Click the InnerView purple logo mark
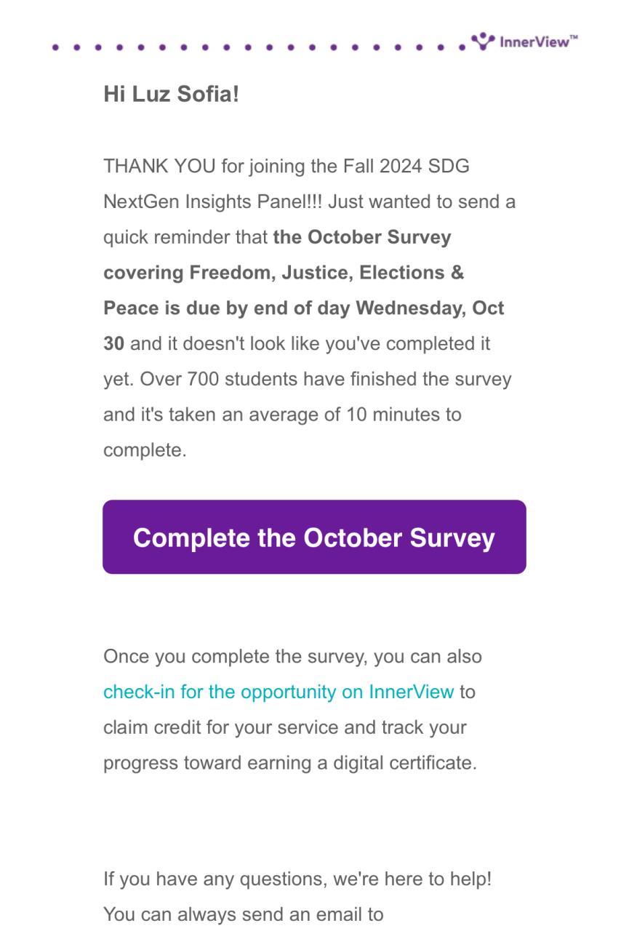Image resolution: width=629 pixels, height=931 pixels. 483,41
